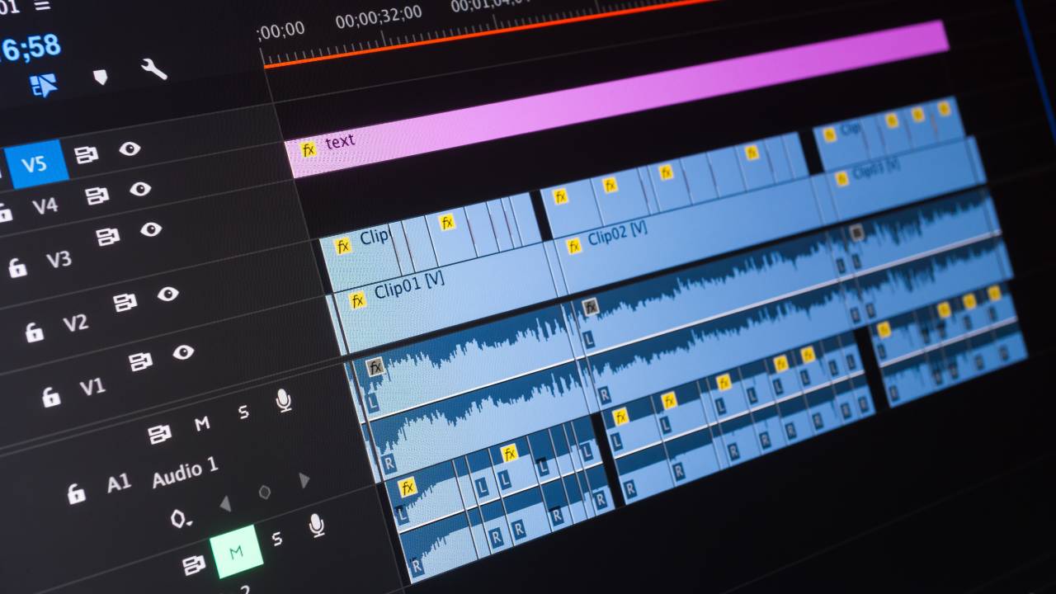Hide track V1 with eye icon
Screen dimensions: 1056x594
pos(183,352)
